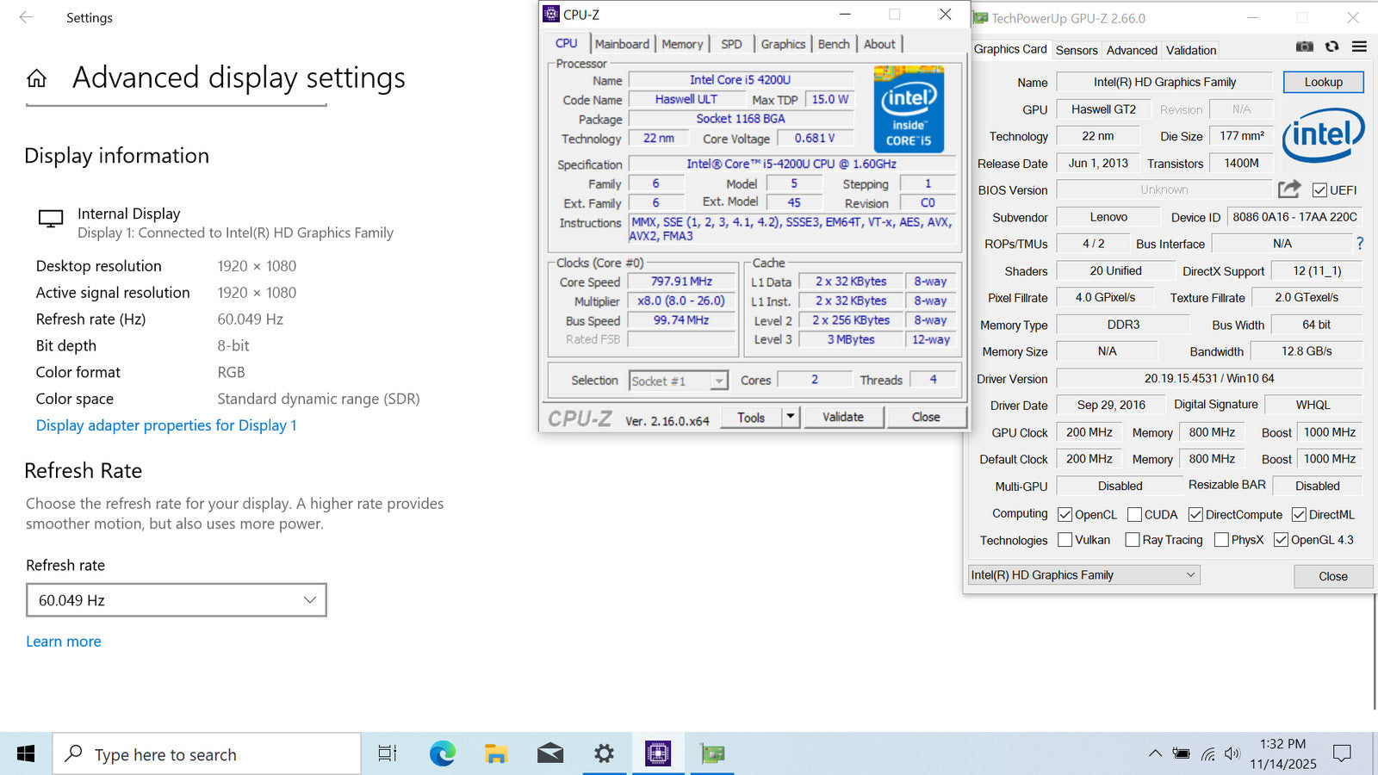Enable the Vulkan checkbox
Viewport: 1378px width, 775px height.
pos(1065,540)
